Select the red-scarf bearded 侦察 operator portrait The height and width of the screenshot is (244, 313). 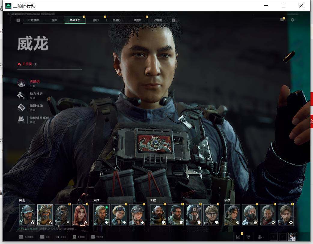tap(268, 215)
